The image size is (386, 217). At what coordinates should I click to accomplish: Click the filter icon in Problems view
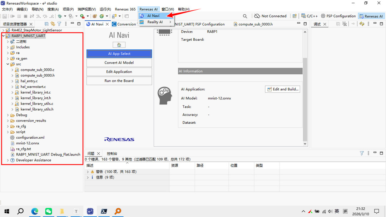(x=362, y=153)
